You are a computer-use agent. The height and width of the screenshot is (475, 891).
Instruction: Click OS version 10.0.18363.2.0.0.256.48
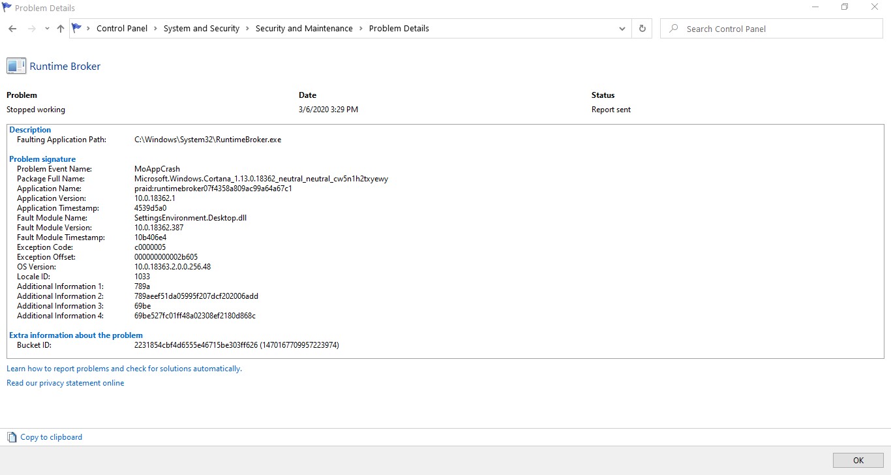(x=173, y=267)
